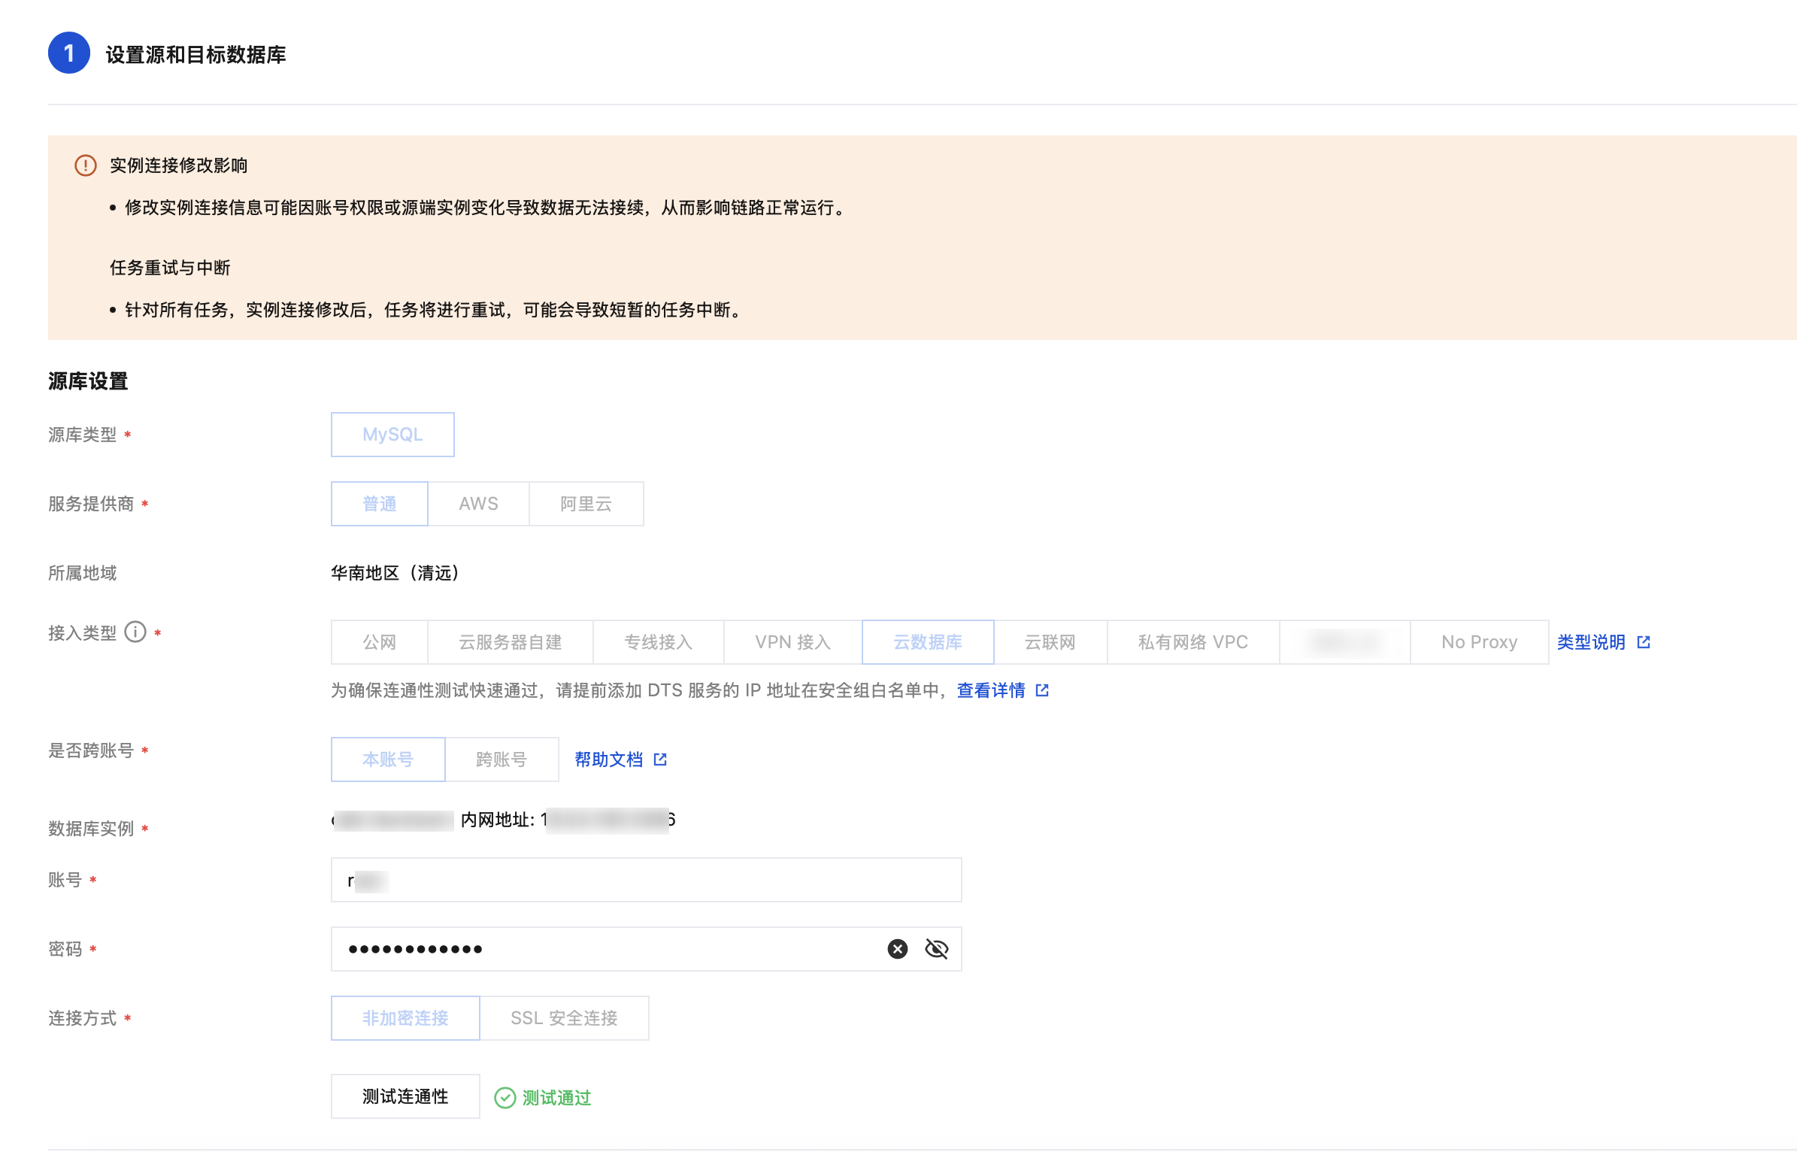Click the green 测试通过 check icon
Screen dimensions: 1797x1152
pos(505,1098)
